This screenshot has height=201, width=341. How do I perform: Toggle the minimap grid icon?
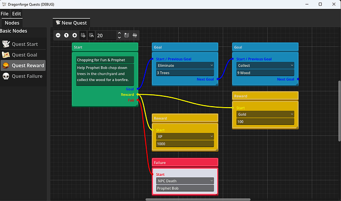127,35
